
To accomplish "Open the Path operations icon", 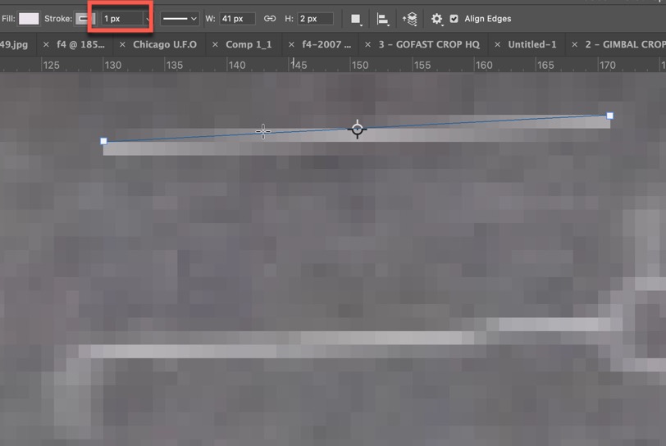I will coord(356,19).
